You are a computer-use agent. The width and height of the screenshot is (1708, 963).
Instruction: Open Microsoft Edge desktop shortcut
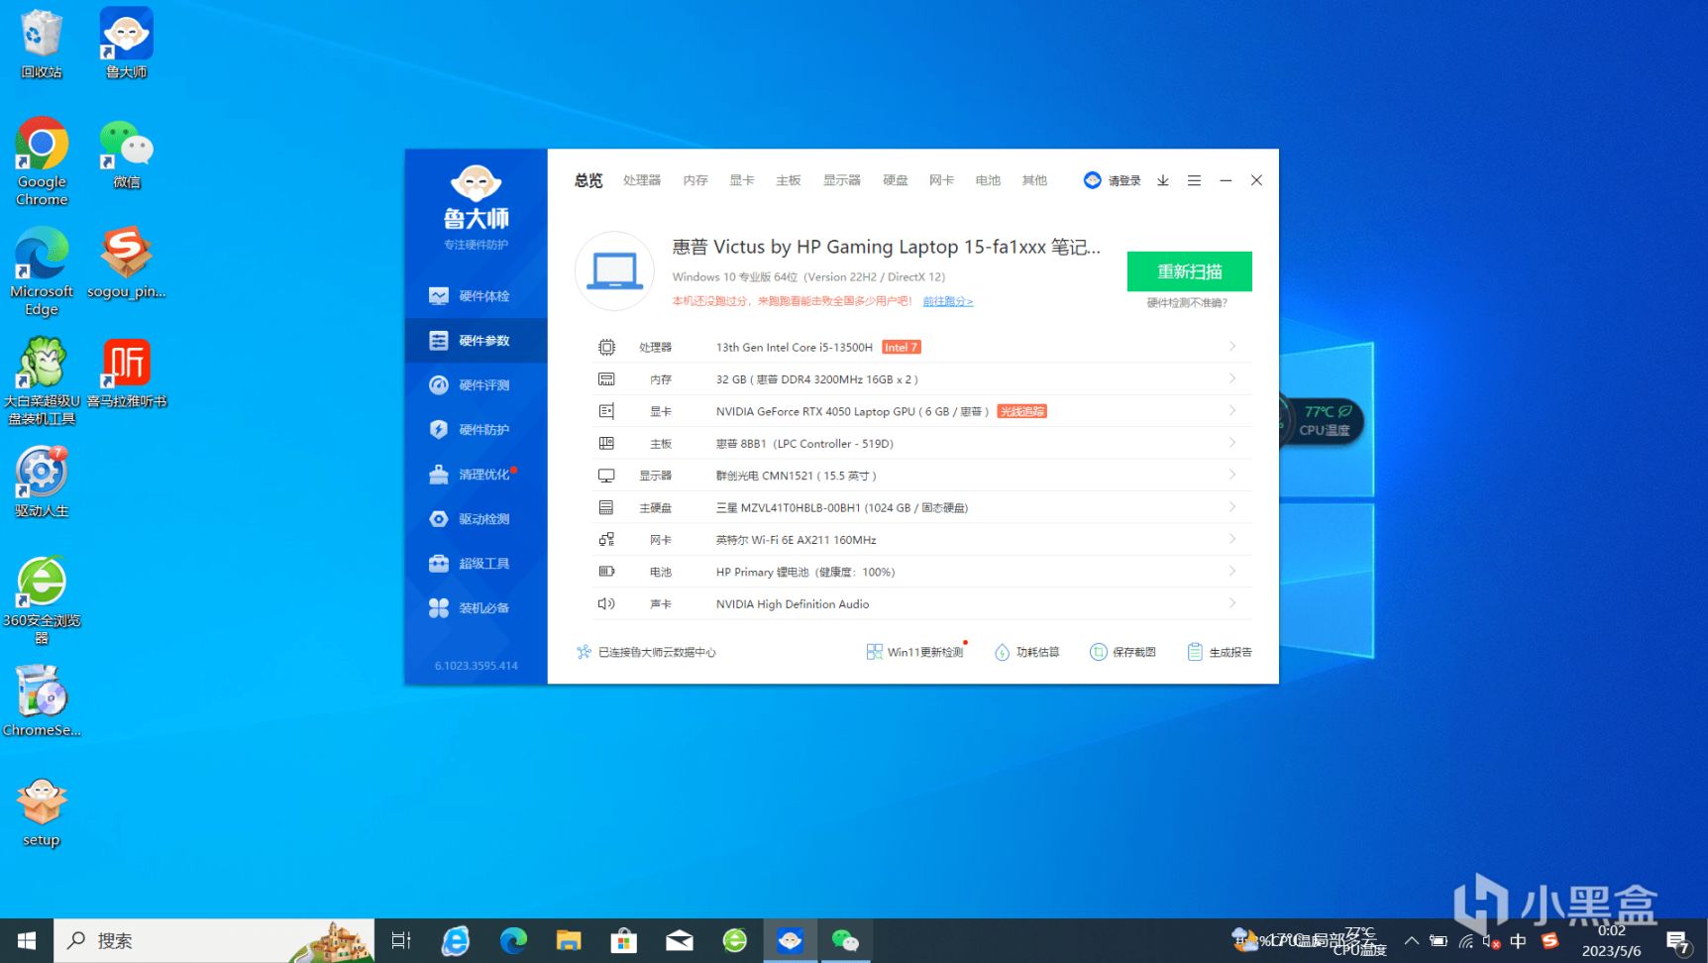pos(42,271)
